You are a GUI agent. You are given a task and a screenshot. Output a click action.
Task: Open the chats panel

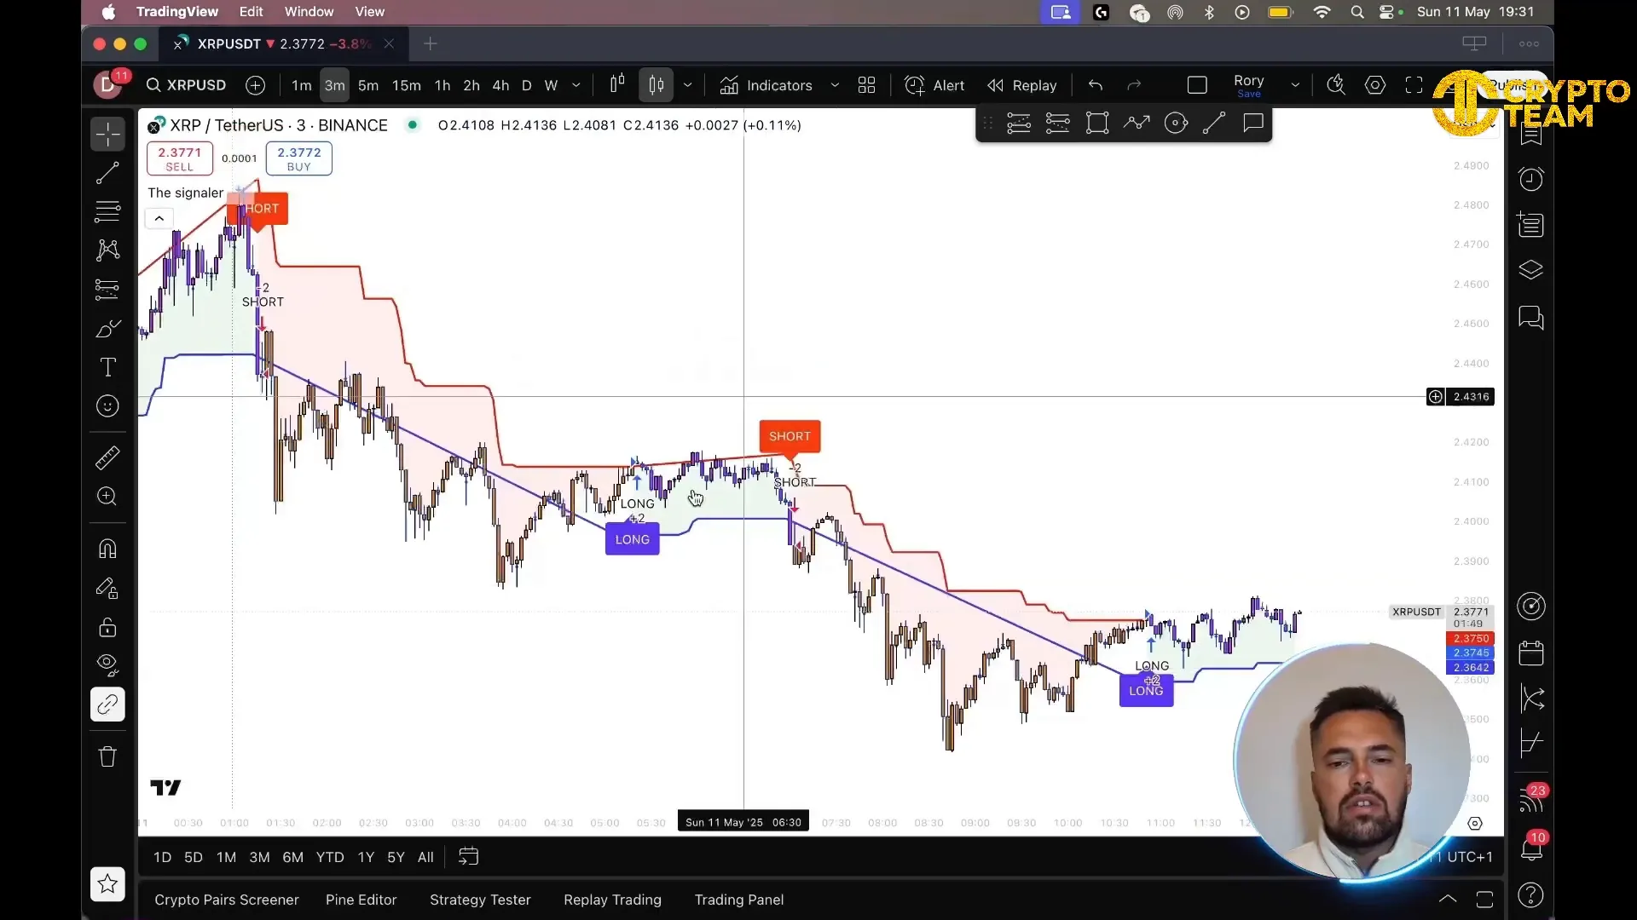coord(1531,319)
